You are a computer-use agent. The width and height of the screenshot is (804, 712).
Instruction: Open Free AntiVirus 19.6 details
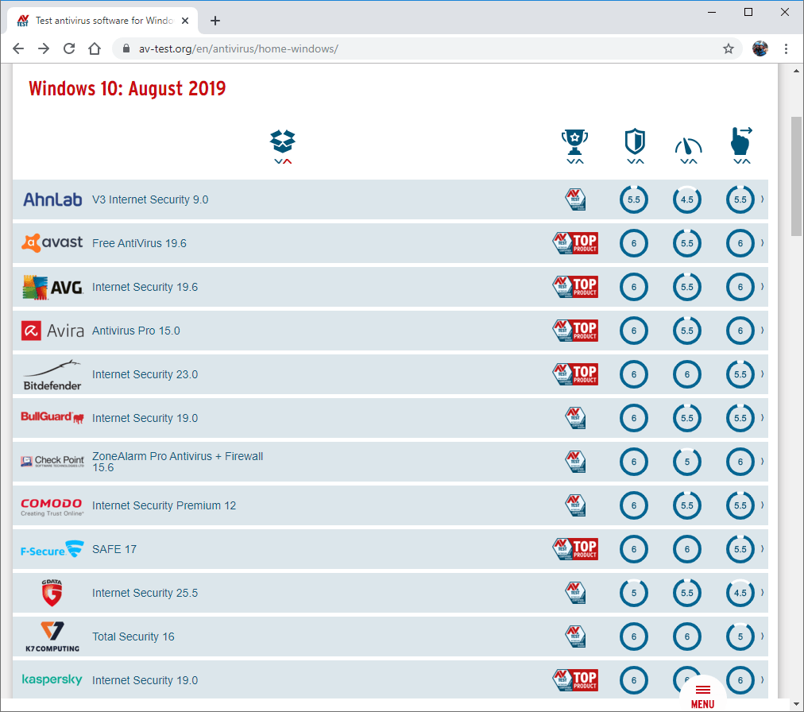[x=140, y=243]
